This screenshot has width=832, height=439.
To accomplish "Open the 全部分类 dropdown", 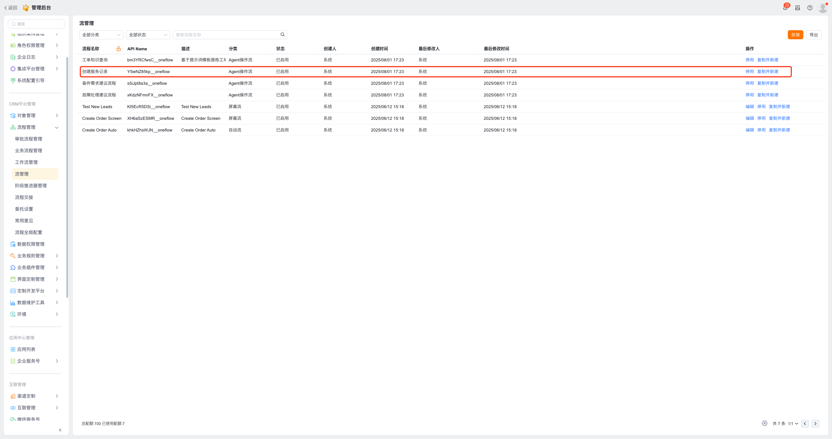I will pyautogui.click(x=101, y=35).
